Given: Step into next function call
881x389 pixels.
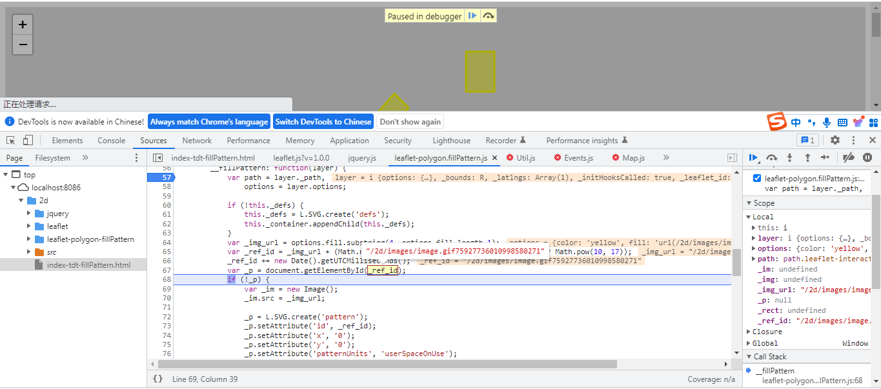Looking at the screenshot, I should [x=789, y=157].
